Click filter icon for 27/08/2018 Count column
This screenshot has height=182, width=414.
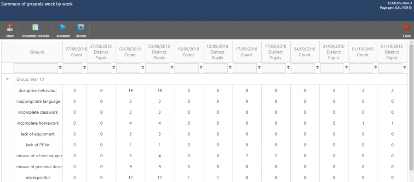(x=85, y=67)
